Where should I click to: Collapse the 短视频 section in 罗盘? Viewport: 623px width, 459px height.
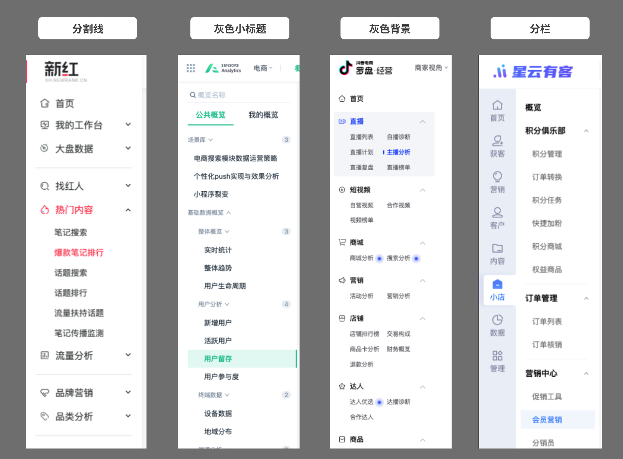[423, 190]
